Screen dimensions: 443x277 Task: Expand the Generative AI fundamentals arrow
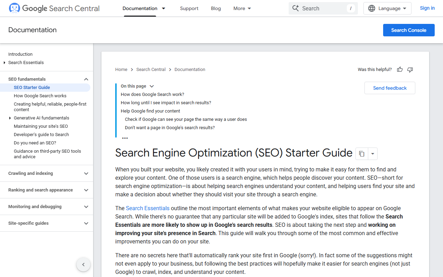click(10, 118)
